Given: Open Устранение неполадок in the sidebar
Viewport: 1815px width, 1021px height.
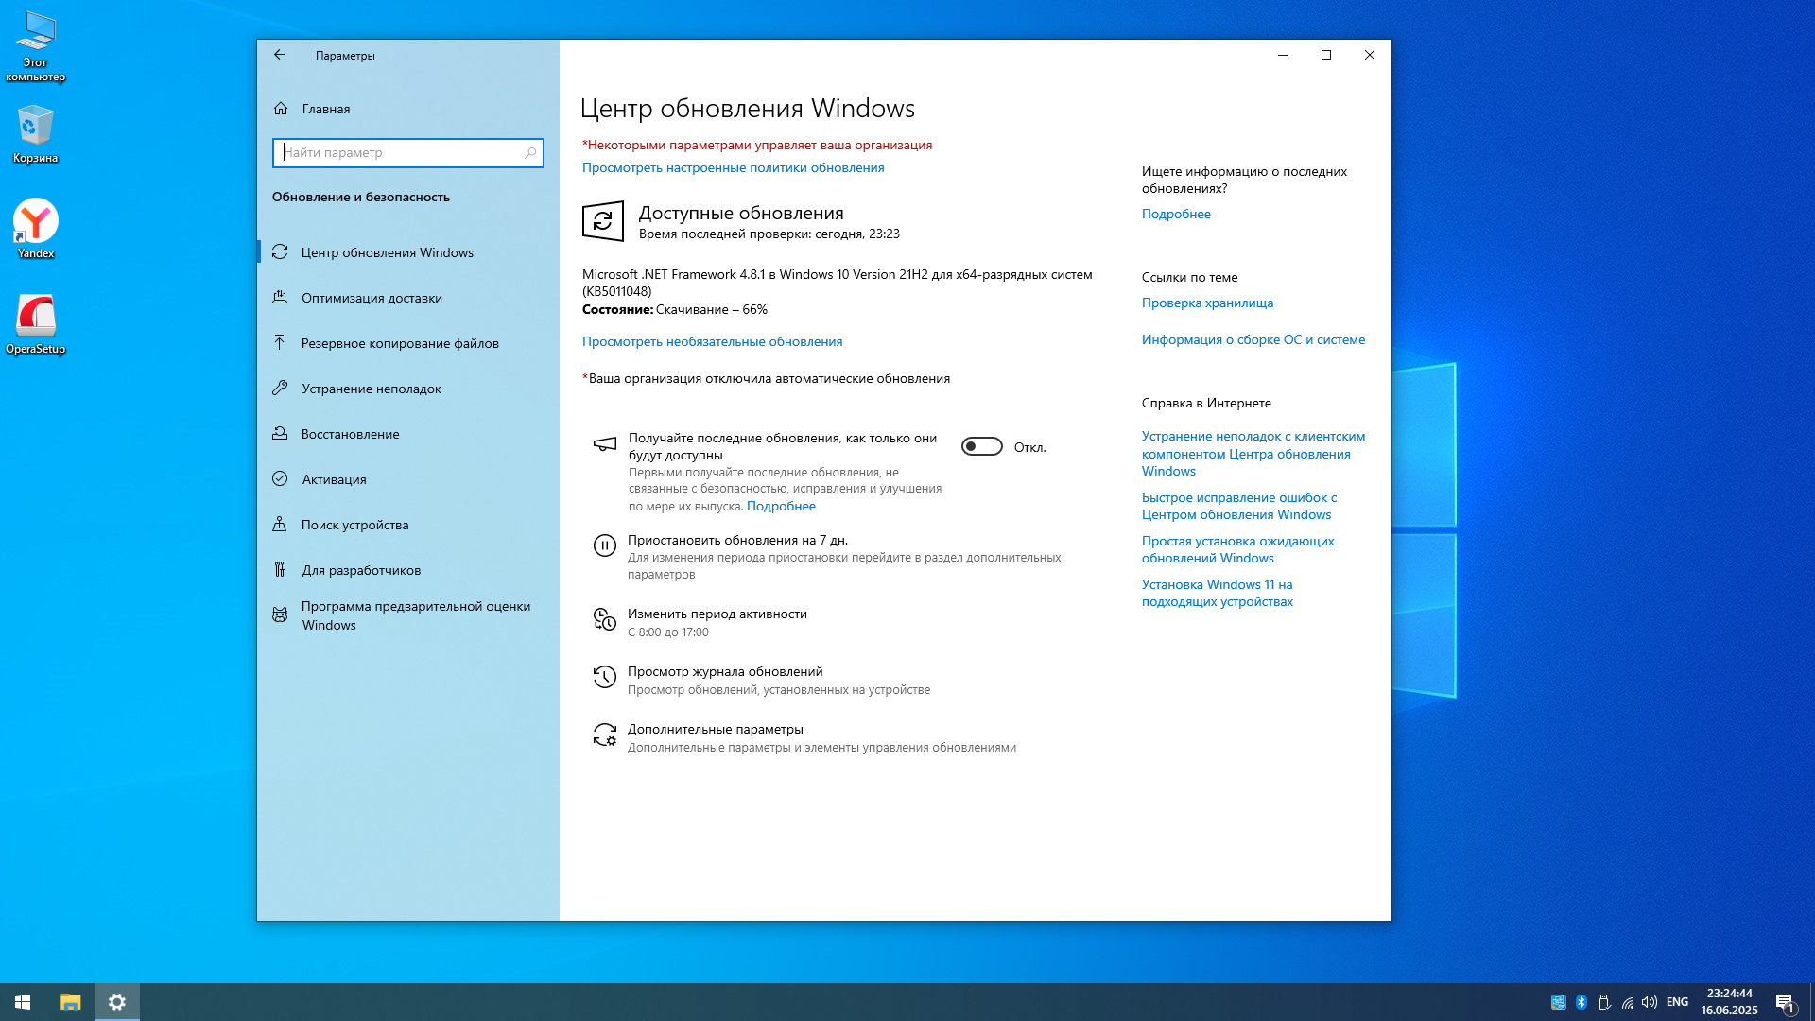Looking at the screenshot, I should 371,389.
